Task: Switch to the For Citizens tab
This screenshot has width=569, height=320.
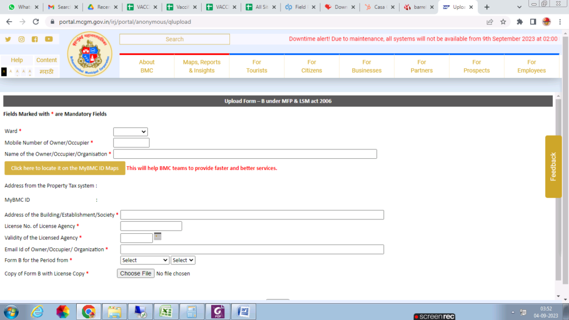Action: click(x=311, y=66)
